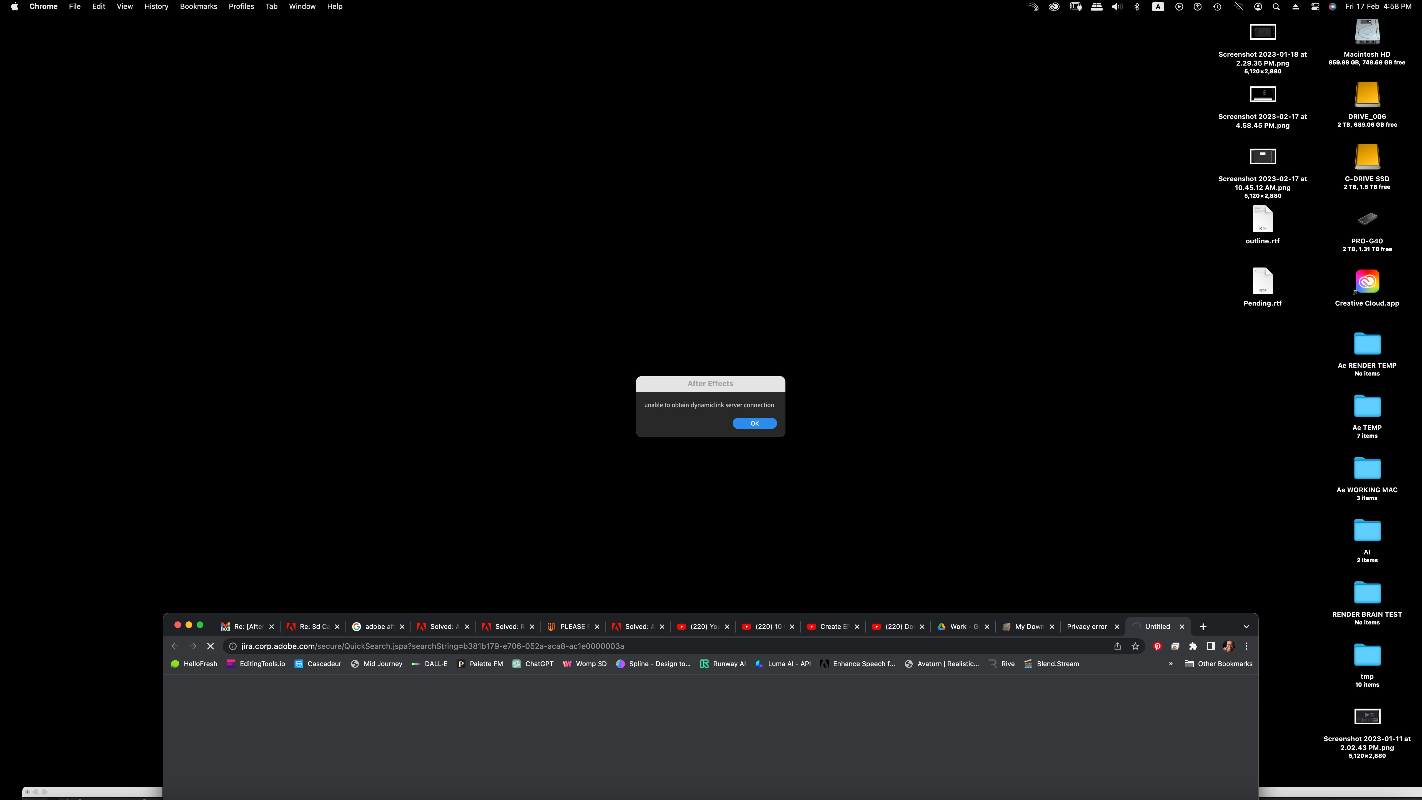This screenshot has height=800, width=1422.
Task: Click the volume icon in menu bar
Action: (x=1117, y=7)
